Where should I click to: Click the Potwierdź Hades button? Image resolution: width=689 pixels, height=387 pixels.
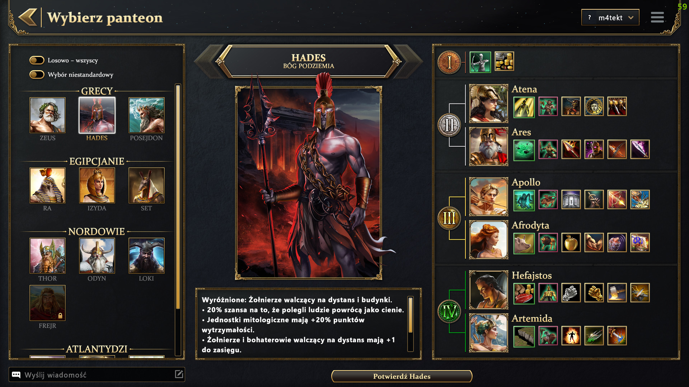402,376
